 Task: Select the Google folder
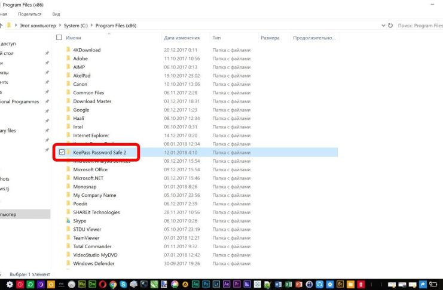[81, 110]
